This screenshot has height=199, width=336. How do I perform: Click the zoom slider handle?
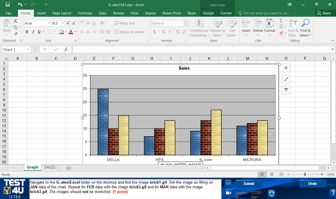tap(305, 174)
